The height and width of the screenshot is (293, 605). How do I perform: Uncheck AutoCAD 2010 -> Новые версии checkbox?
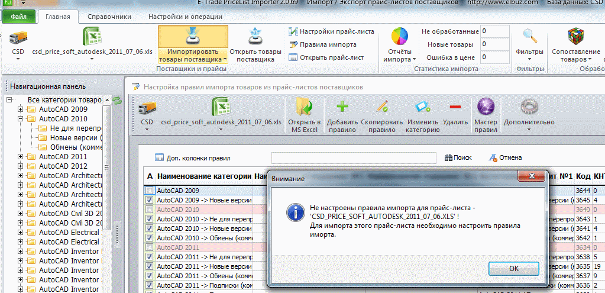149,228
